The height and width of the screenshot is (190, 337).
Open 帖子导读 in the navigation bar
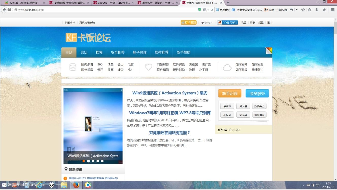click(x=140, y=53)
